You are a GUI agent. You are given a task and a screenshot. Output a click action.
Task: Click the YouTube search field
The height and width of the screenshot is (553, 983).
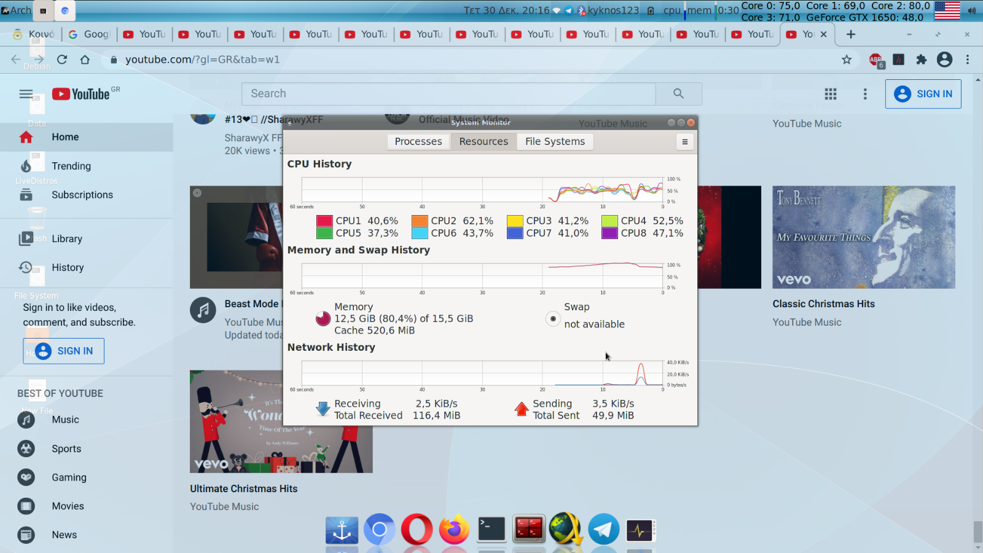pos(448,93)
